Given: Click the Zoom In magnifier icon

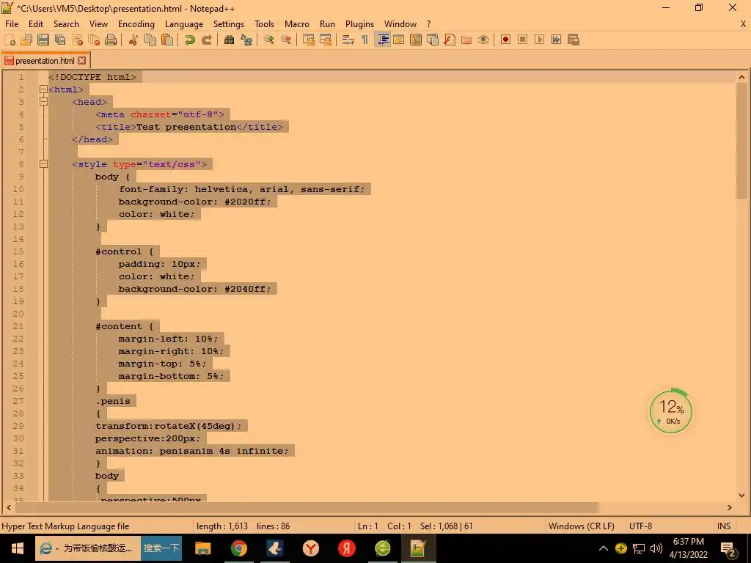Looking at the screenshot, I should 268,40.
